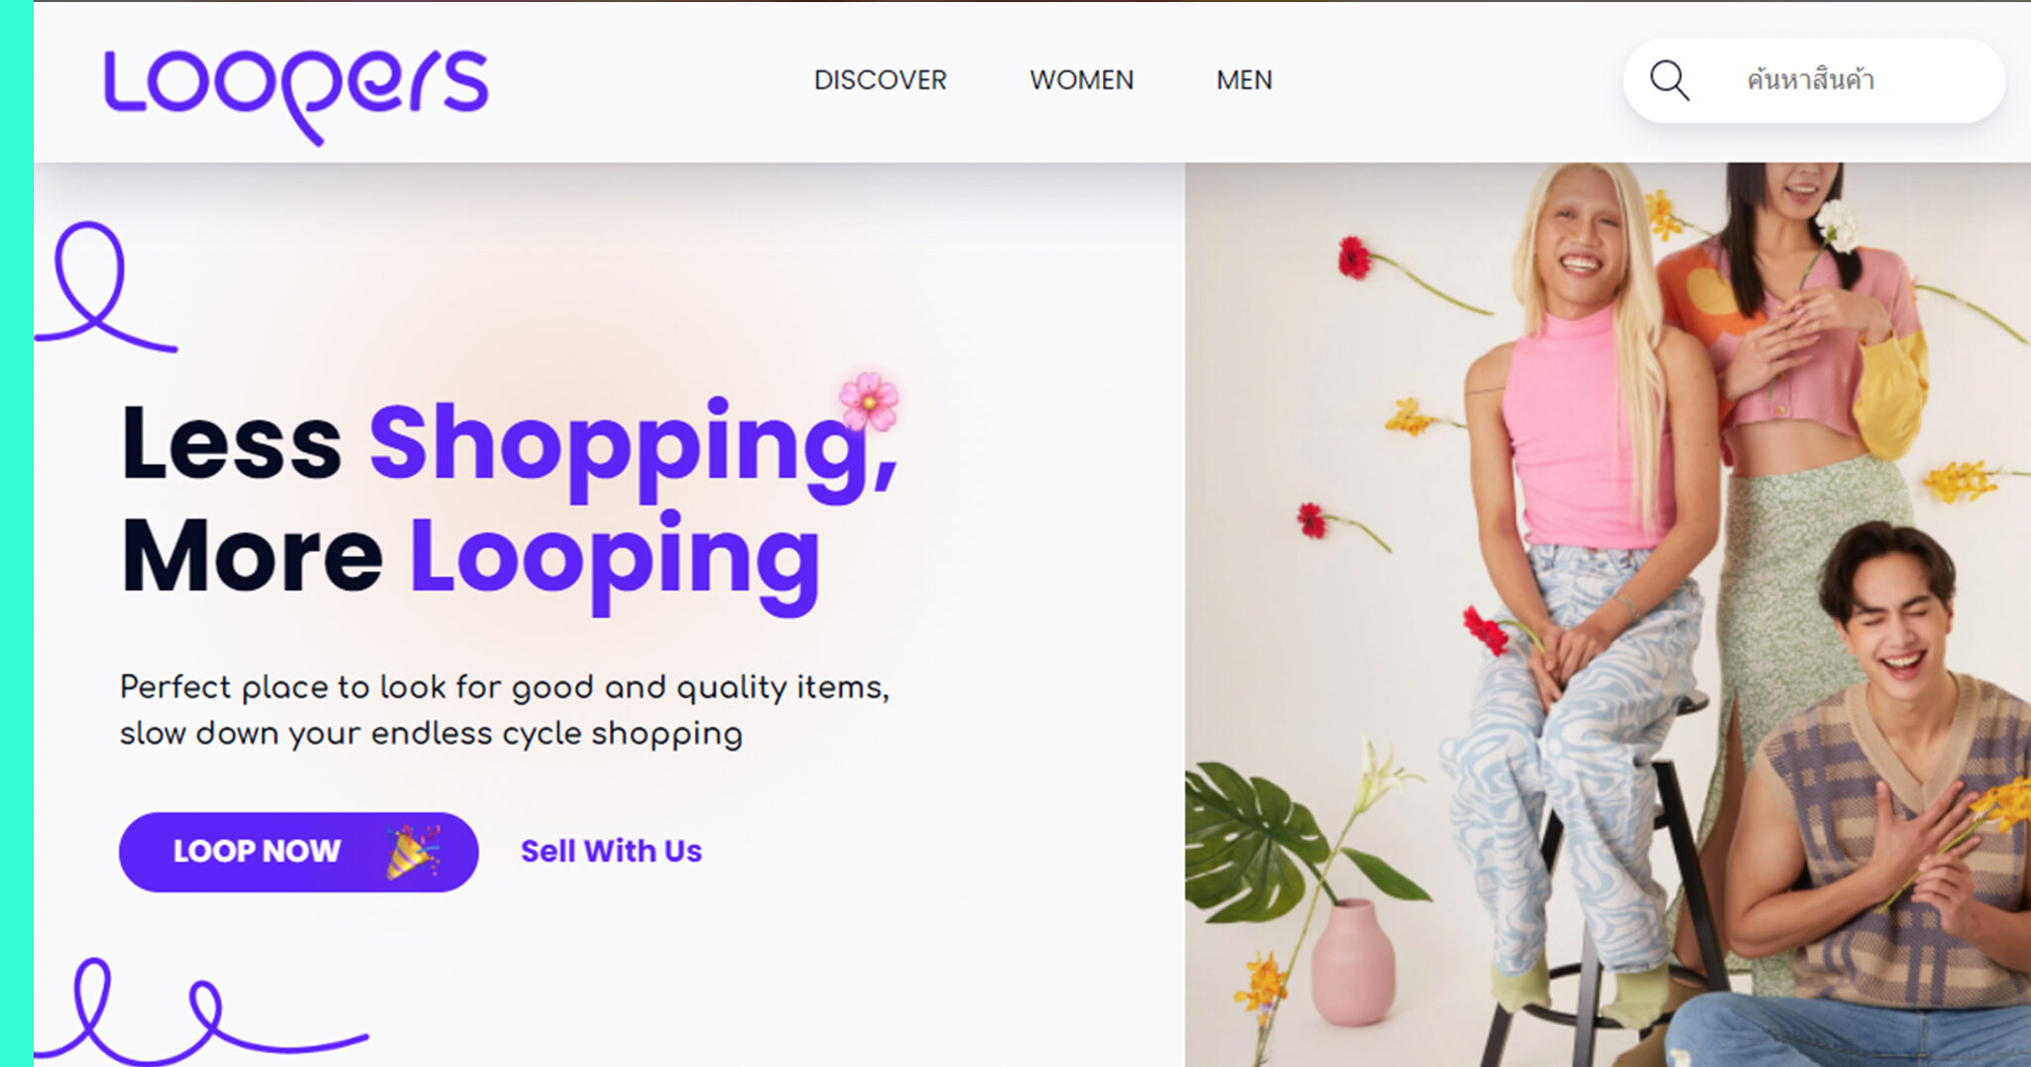The width and height of the screenshot is (2031, 1067).
Task: Click the purple Looping headline word
Action: point(615,560)
